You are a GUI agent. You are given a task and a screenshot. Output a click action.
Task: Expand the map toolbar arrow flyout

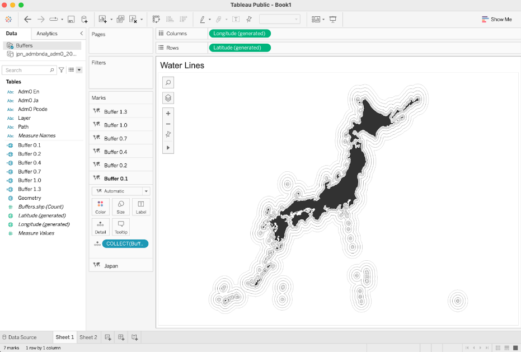pyautogui.click(x=168, y=148)
